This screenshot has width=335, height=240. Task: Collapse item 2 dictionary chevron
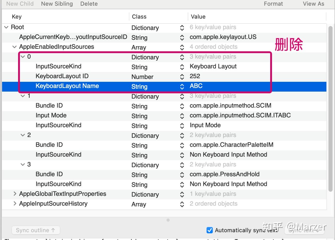point(23,135)
